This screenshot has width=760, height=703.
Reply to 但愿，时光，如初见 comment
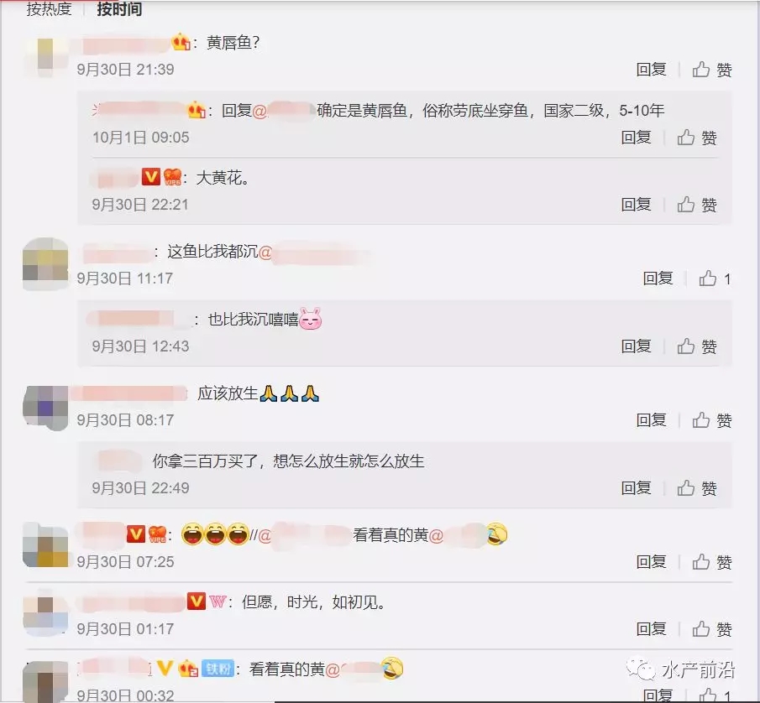651,629
